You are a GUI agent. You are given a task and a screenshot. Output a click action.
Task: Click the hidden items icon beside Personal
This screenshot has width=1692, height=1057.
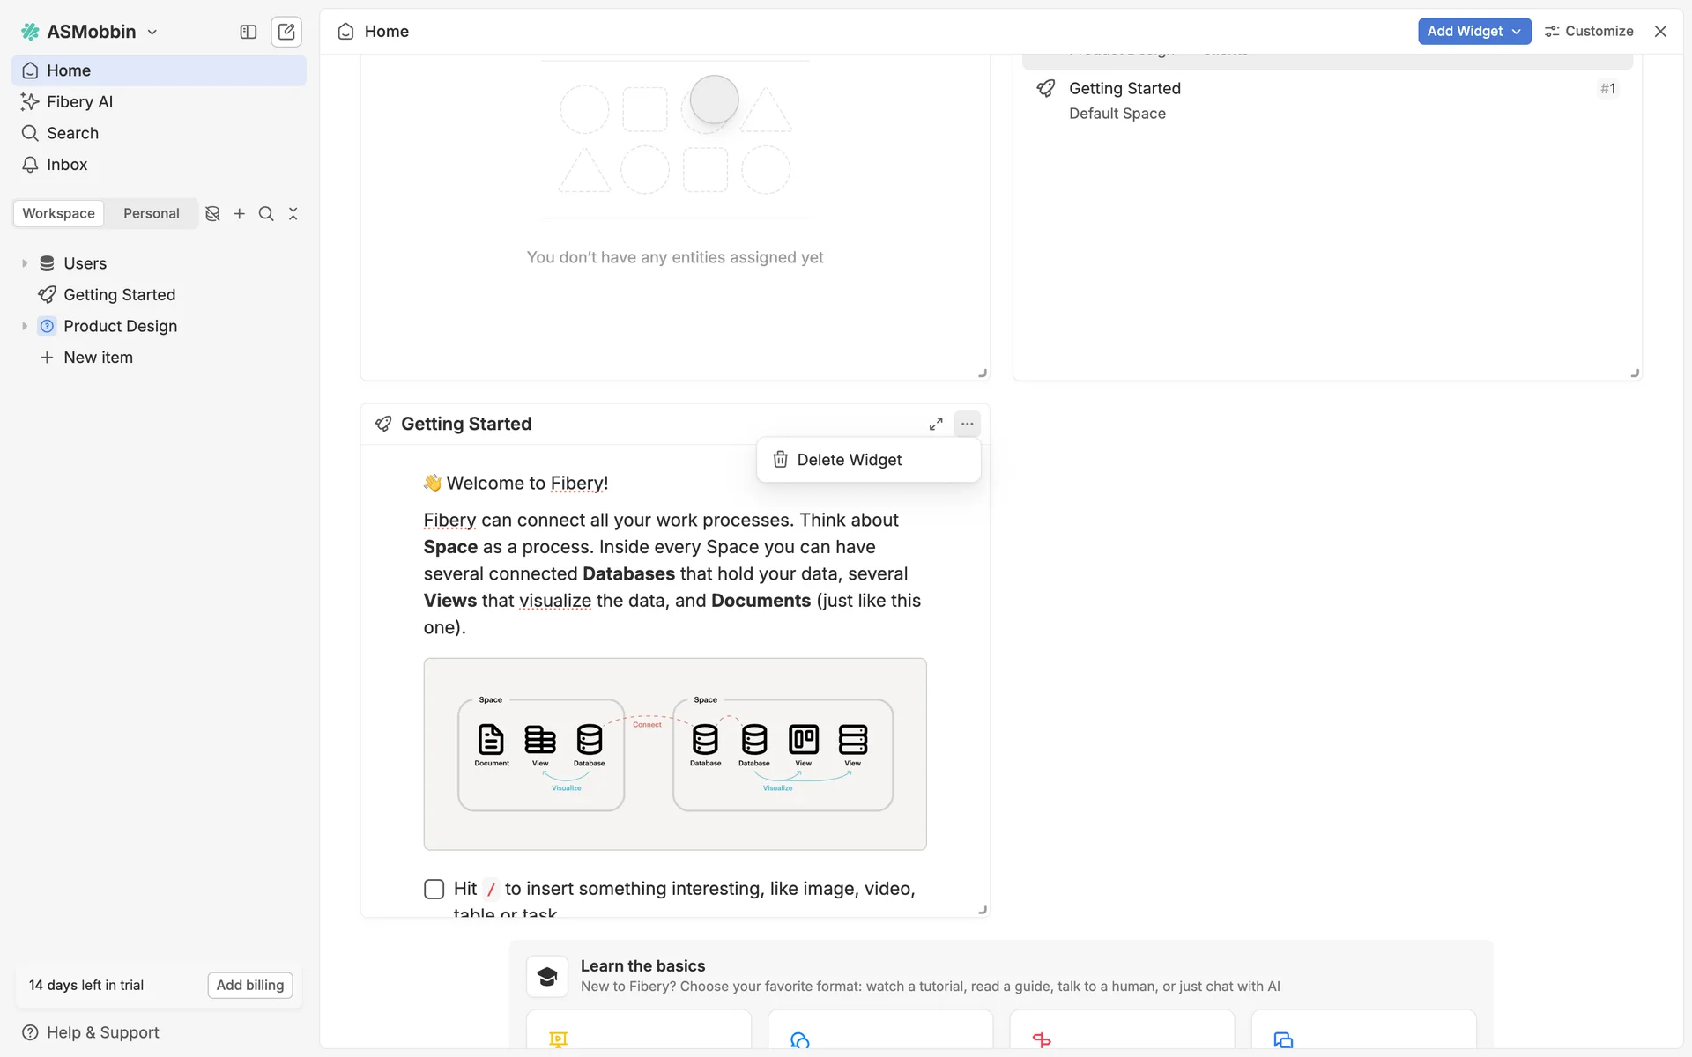tap(212, 214)
